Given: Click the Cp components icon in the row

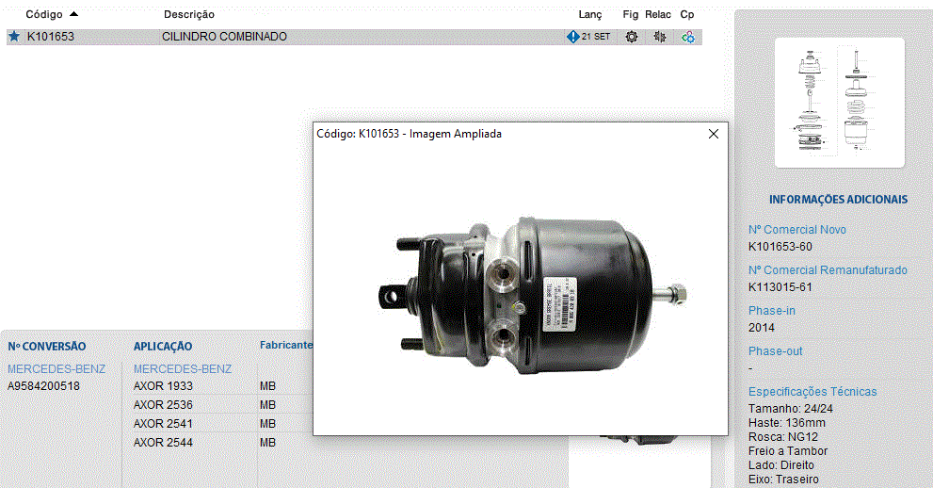Looking at the screenshot, I should coord(688,37).
